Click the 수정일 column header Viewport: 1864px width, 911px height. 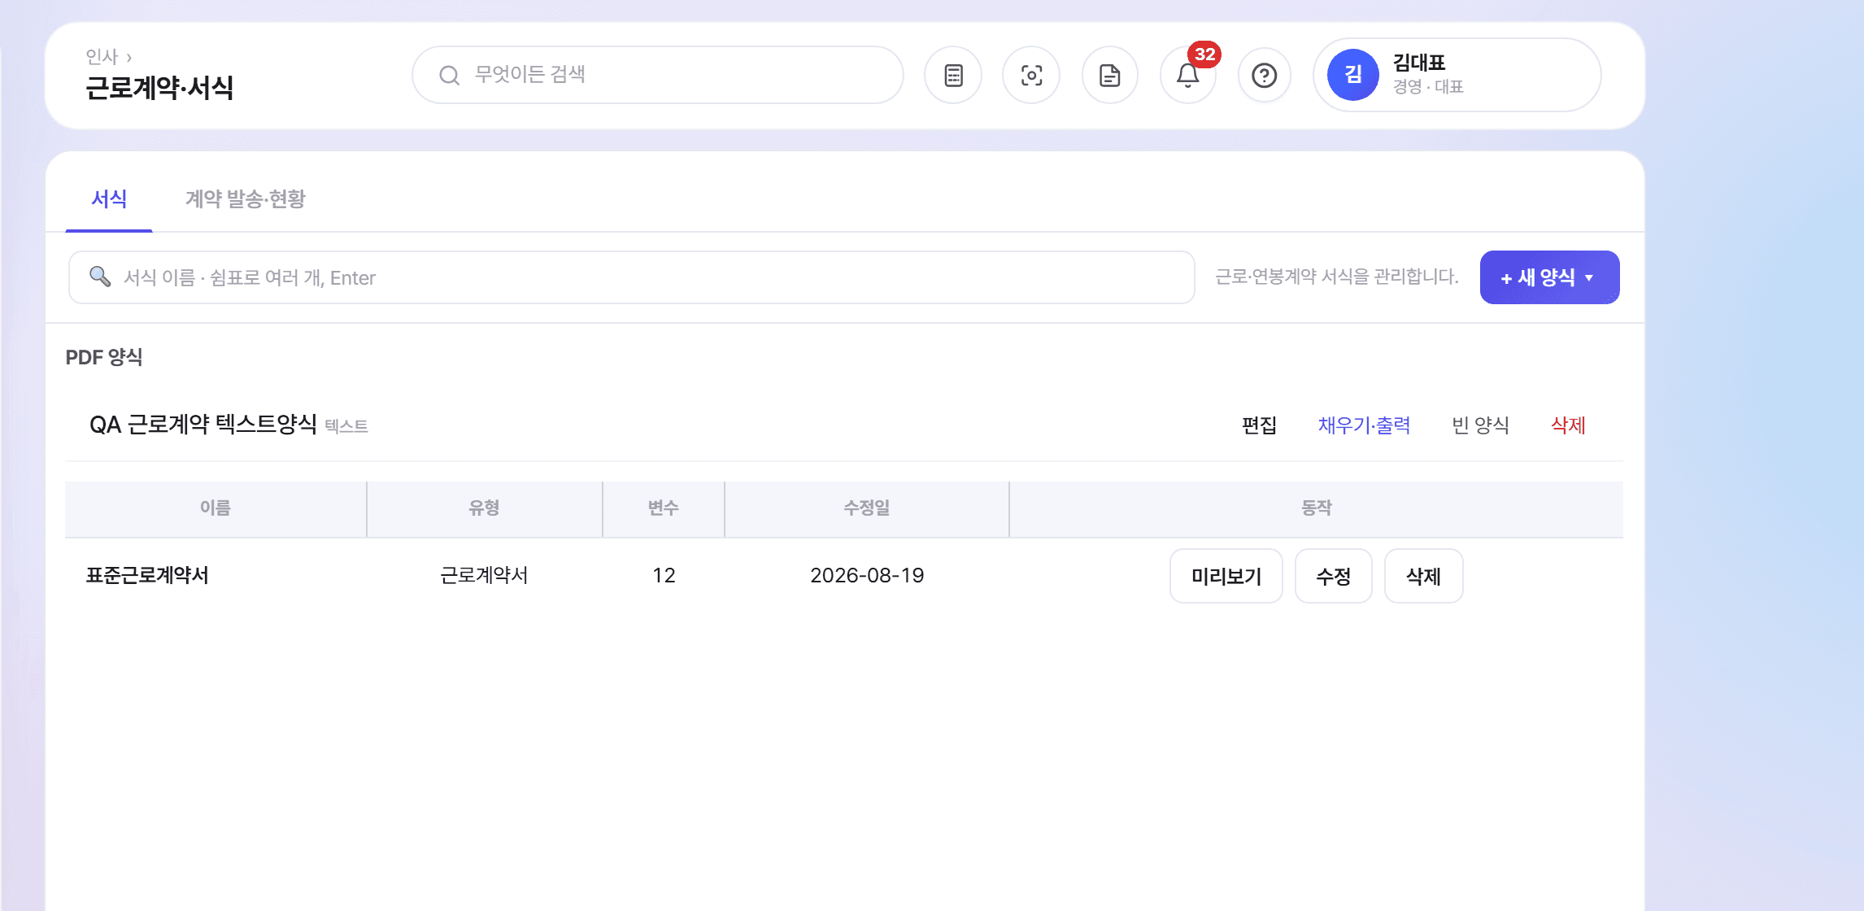[867, 508]
